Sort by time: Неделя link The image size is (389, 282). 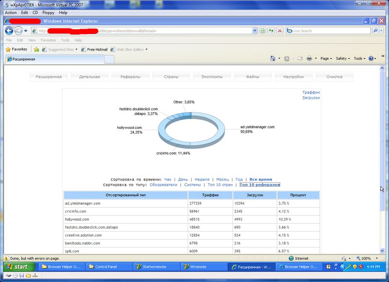[x=202, y=179]
